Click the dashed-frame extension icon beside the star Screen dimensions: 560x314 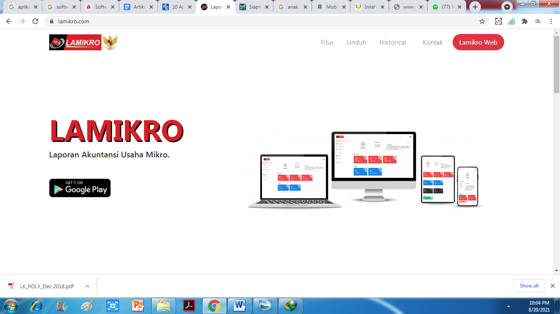[499, 21]
